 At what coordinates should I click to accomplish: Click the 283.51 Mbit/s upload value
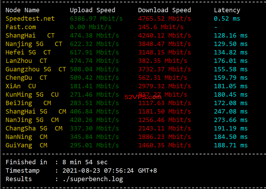[94, 103]
